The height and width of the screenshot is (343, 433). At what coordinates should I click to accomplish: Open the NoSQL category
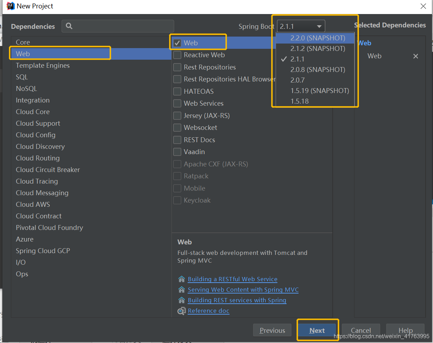pos(91,88)
